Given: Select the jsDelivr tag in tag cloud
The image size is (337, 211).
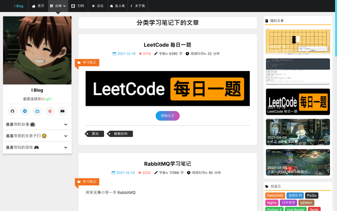Looking at the screenshot, I should [x=306, y=203].
